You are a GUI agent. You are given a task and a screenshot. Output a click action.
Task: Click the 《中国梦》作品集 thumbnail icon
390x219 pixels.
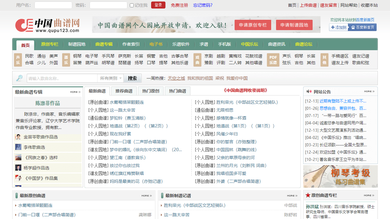pos(18,178)
